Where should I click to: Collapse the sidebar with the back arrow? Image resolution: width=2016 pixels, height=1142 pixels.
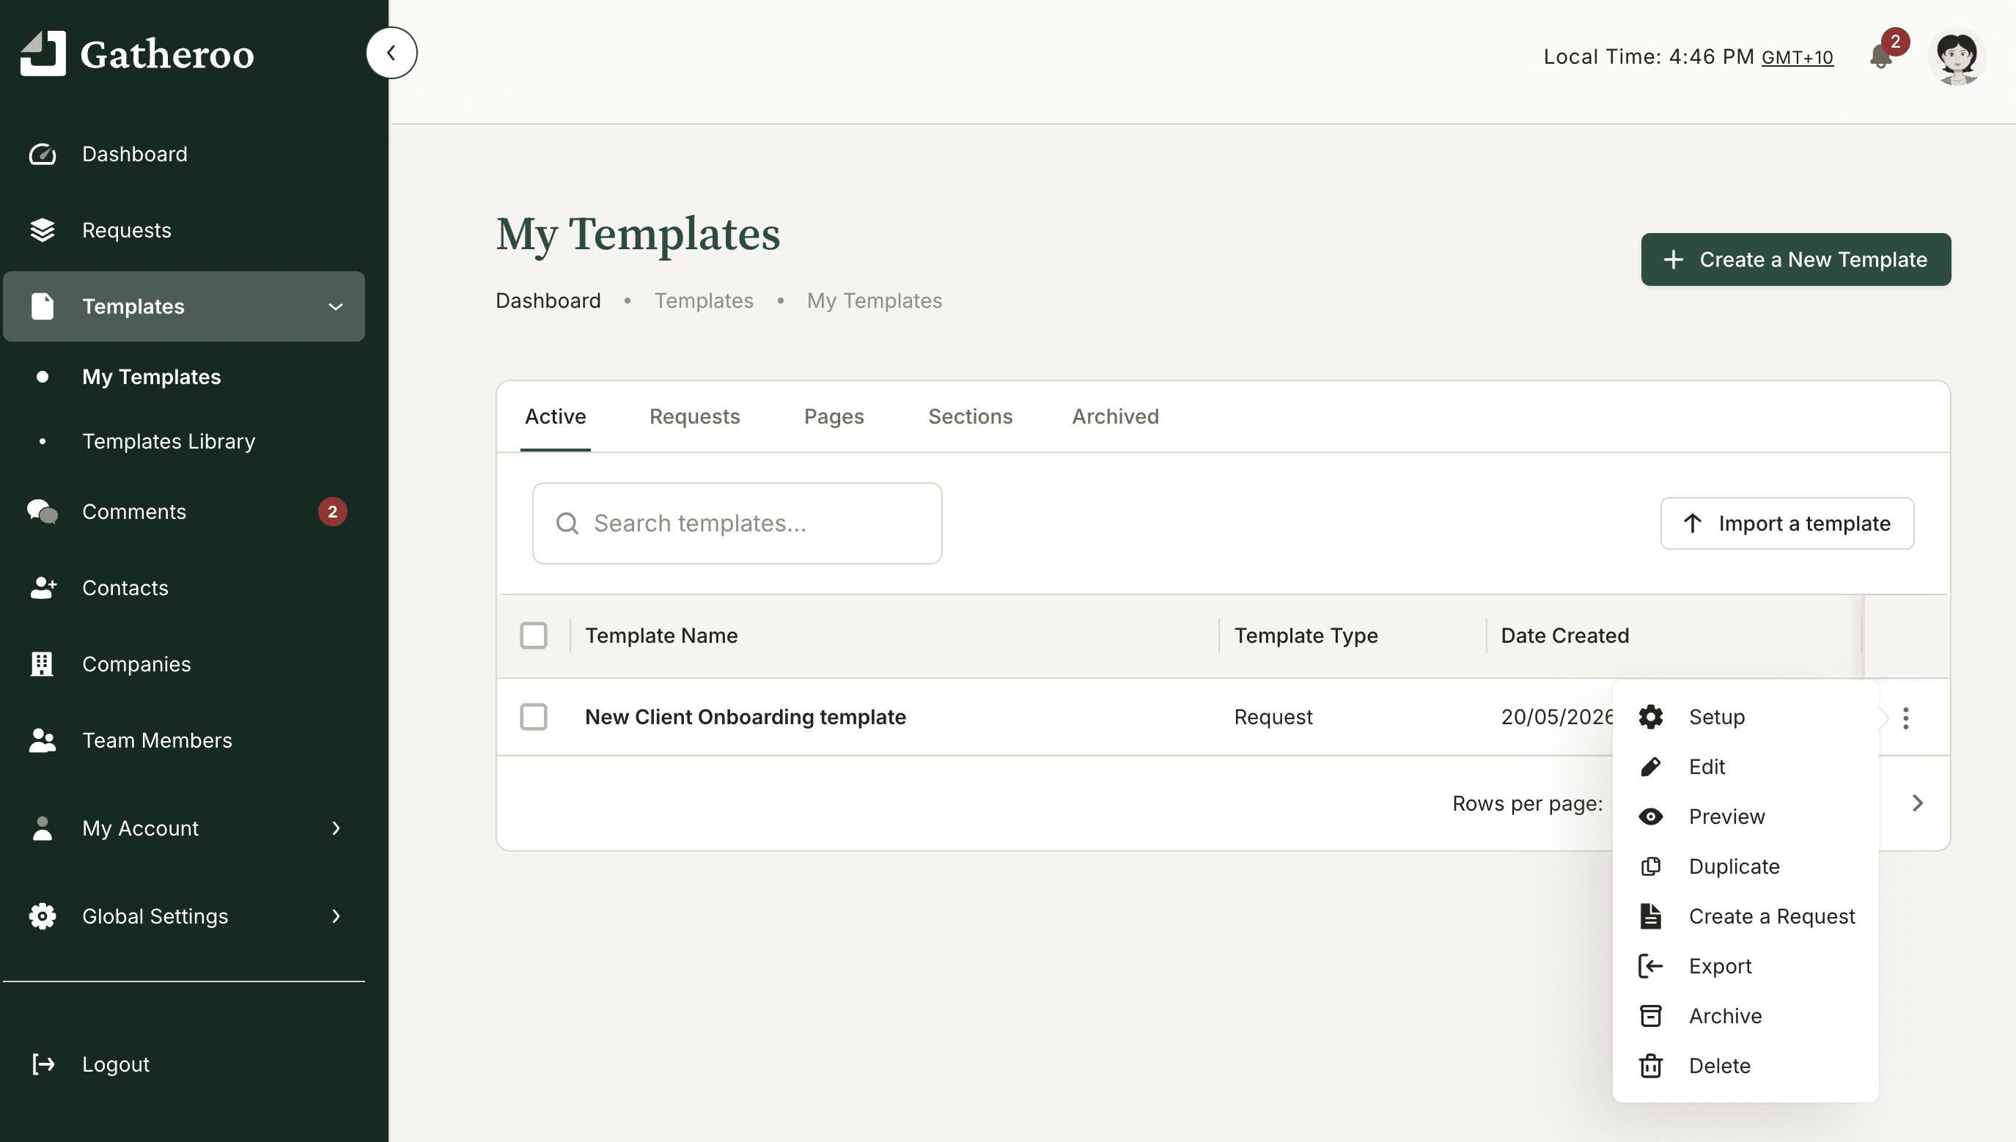[391, 53]
